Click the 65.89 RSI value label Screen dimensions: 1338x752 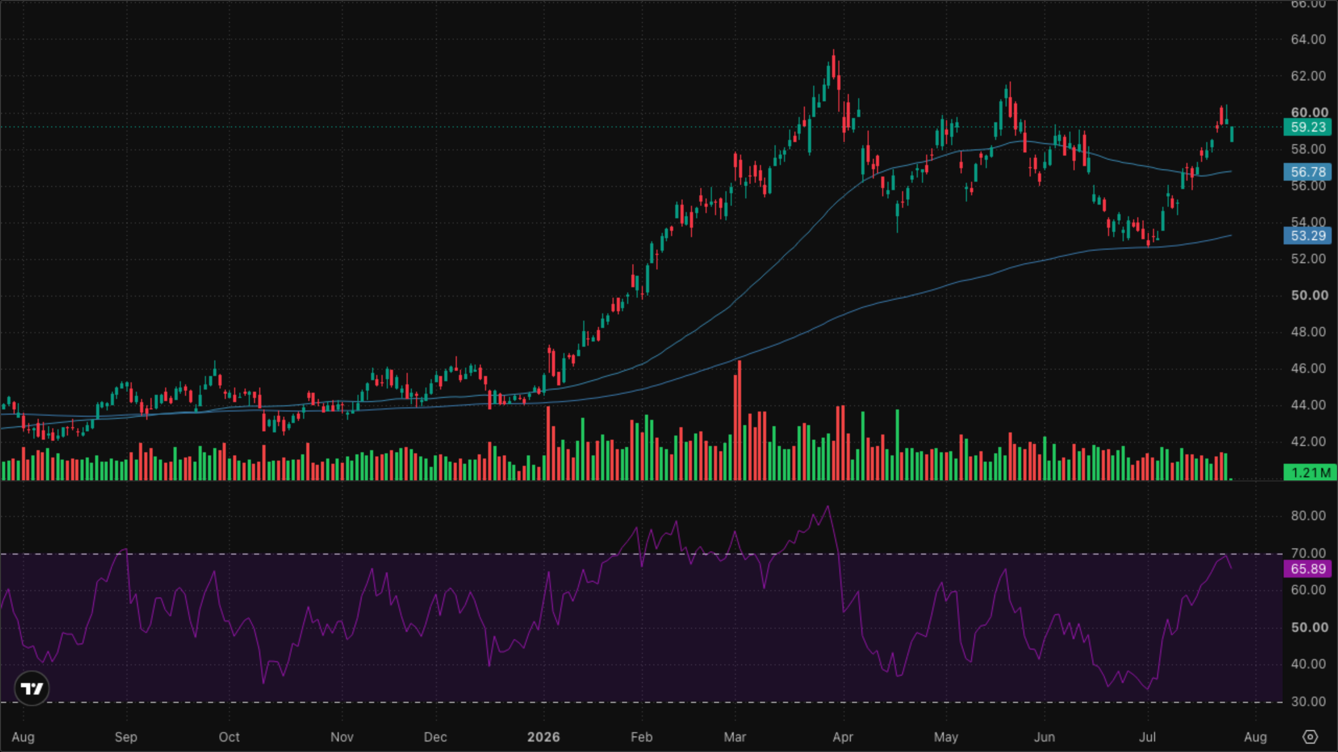click(x=1308, y=569)
